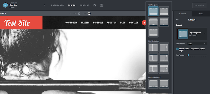Switch to the Sitewide tab
The width and height of the screenshot is (210, 94).
pos(182,14)
